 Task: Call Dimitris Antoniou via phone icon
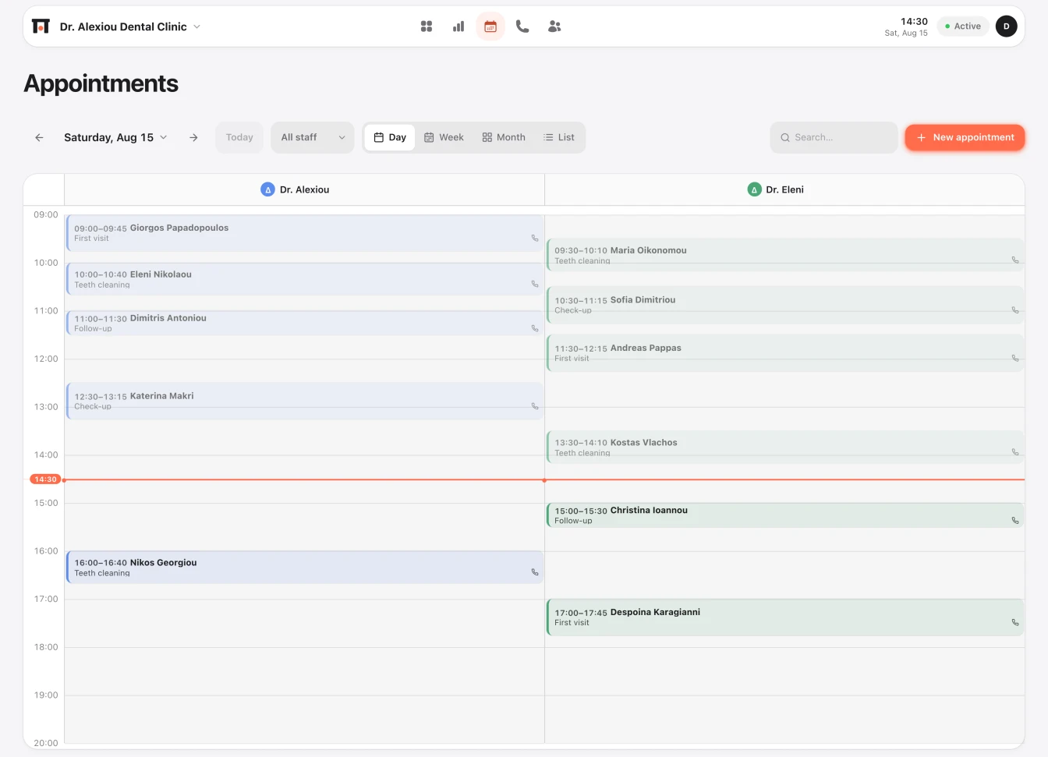click(x=535, y=328)
